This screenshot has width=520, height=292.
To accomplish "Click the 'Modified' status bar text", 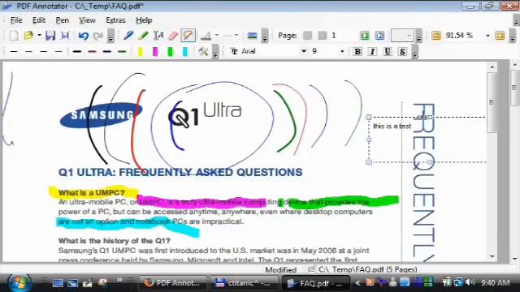I will click(x=281, y=269).
